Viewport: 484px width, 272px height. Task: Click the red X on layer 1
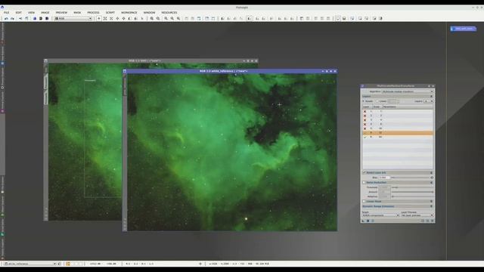(365, 112)
